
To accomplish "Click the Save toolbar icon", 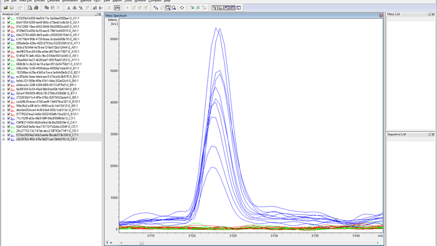I will [12, 8].
